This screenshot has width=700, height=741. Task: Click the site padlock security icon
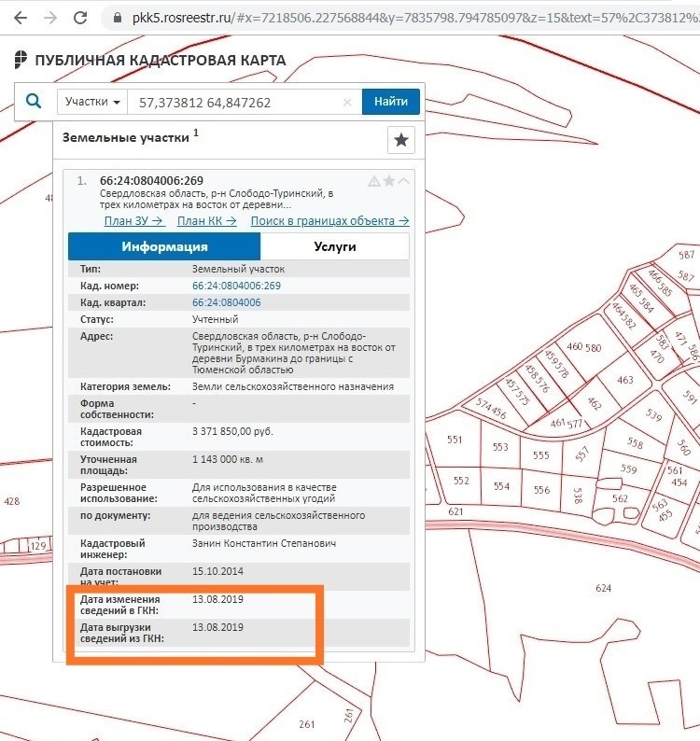pos(117,18)
